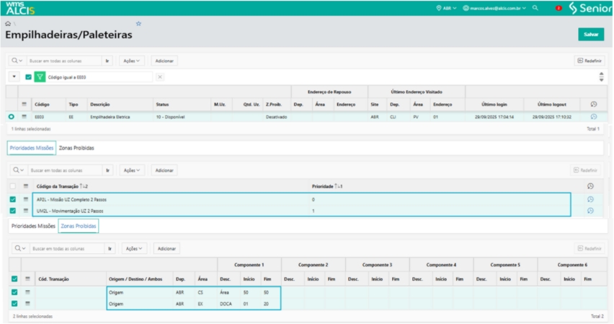Image resolution: width=614 pixels, height=324 pixels.
Task: Open history icon for UM2L row
Action: pyautogui.click(x=590, y=211)
